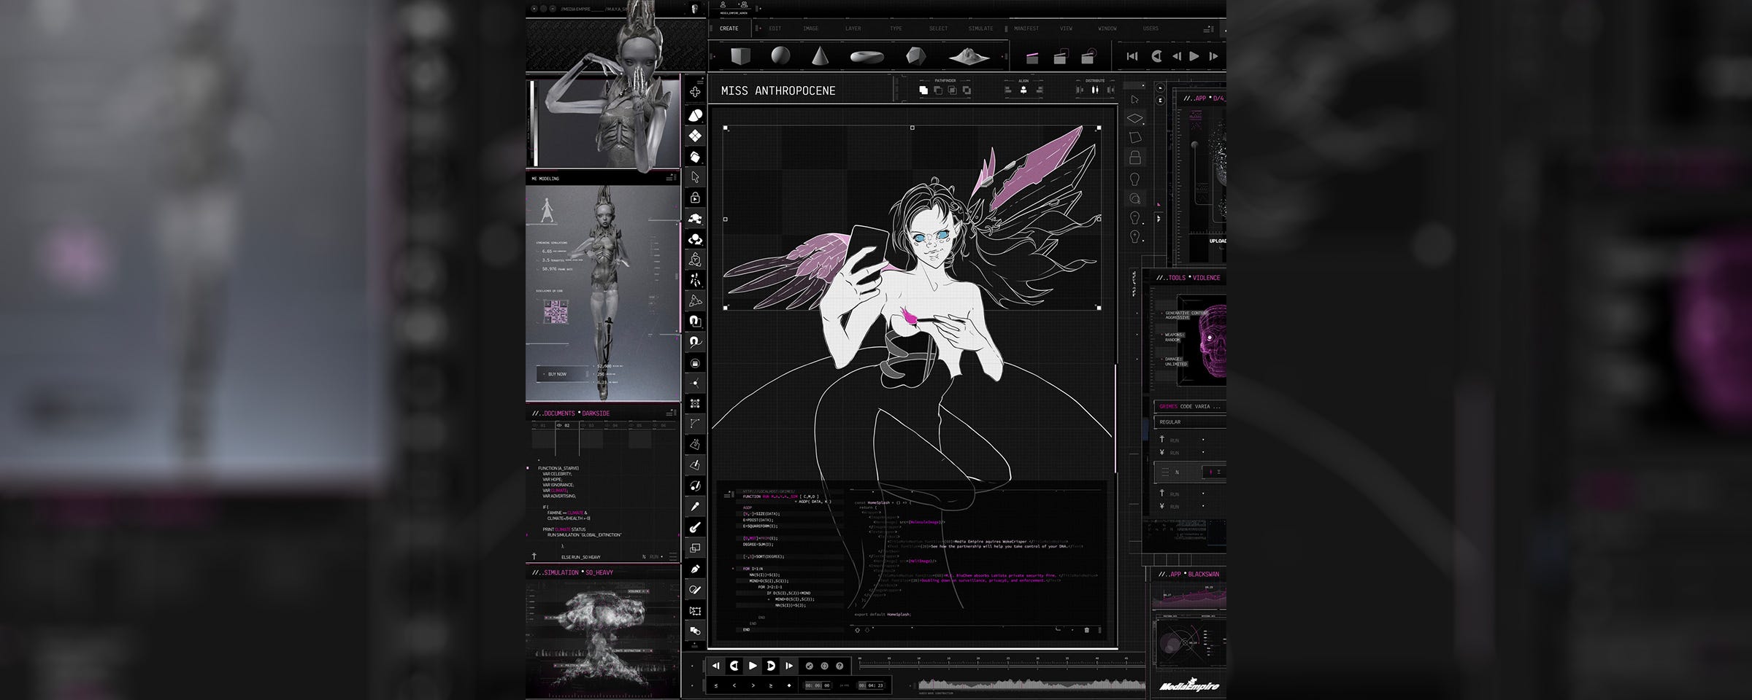Select the sphere primitive shape
Viewport: 1752px width, 700px height.
point(780,55)
